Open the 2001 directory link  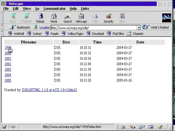click(8, 58)
